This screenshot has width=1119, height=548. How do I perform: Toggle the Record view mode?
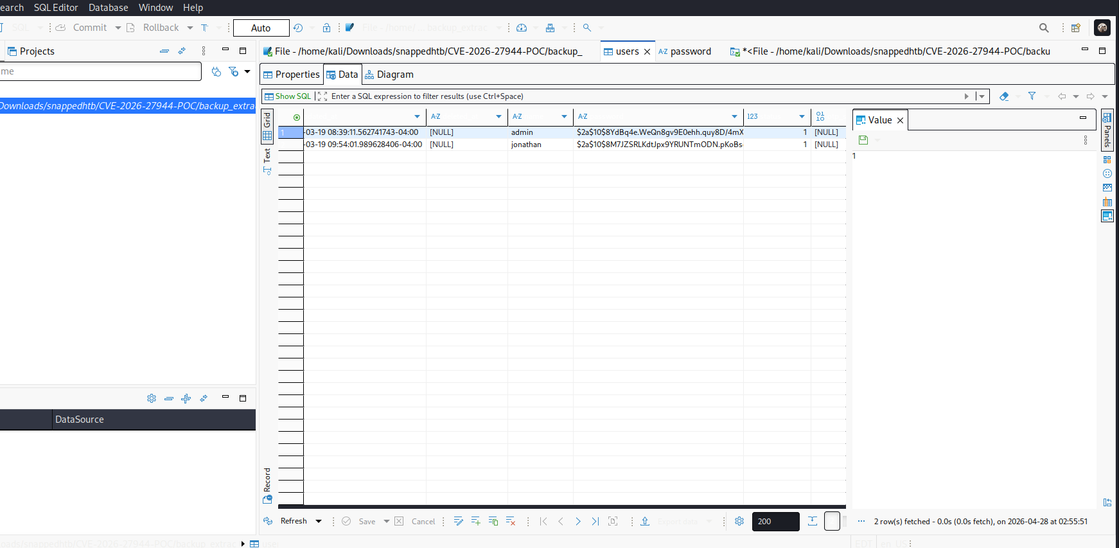[267, 486]
